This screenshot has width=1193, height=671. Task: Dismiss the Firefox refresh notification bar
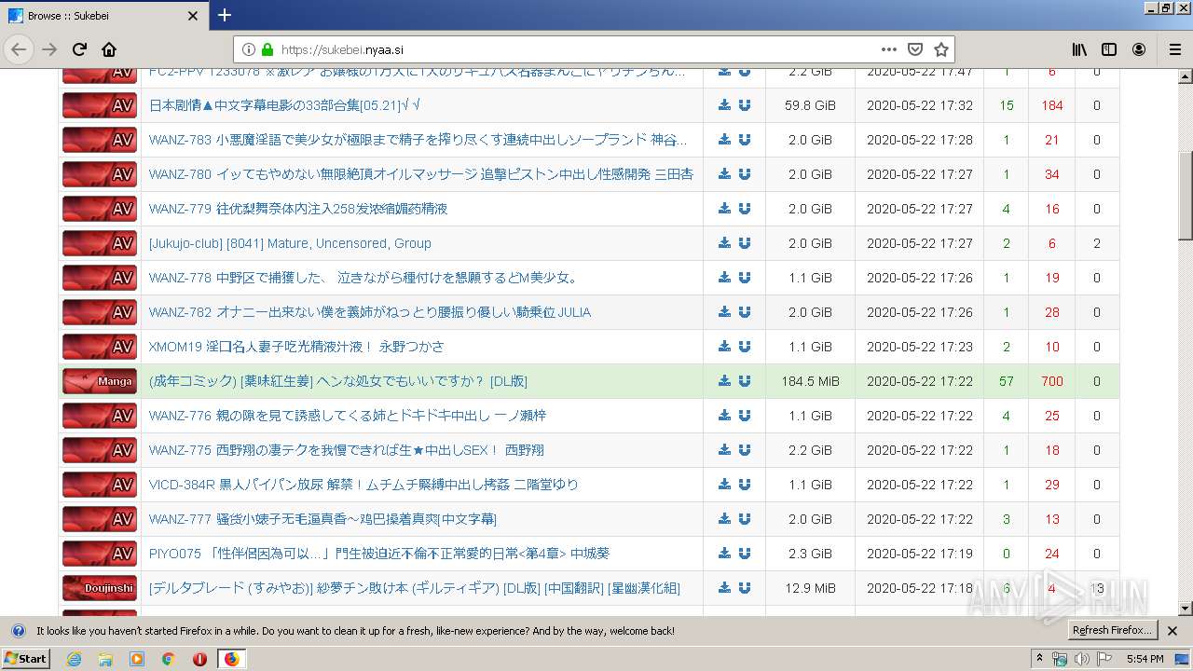[x=1172, y=631]
